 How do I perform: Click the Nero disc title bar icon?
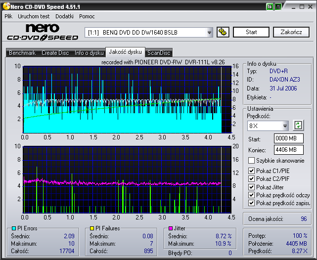point(6,6)
